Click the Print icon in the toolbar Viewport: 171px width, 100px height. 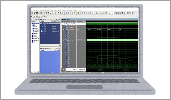coord(41,13)
